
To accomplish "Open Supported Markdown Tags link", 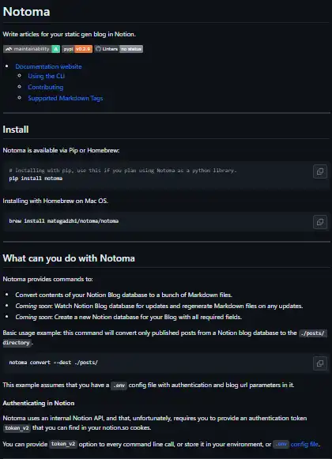I will 66,98.
